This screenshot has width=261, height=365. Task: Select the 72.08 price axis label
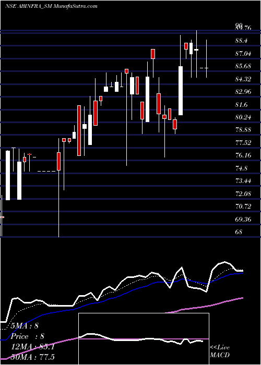point(243,193)
